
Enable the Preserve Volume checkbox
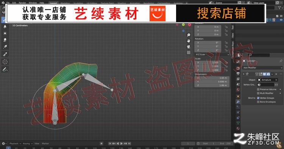258,89
